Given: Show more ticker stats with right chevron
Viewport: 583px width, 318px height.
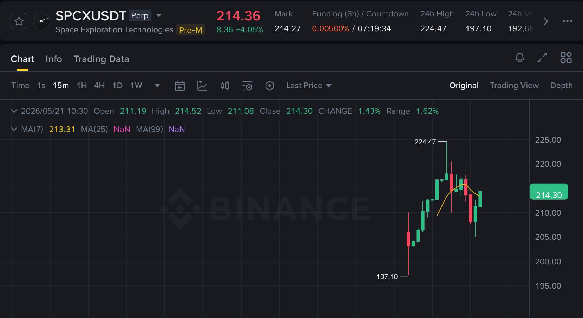Looking at the screenshot, I should point(545,21).
